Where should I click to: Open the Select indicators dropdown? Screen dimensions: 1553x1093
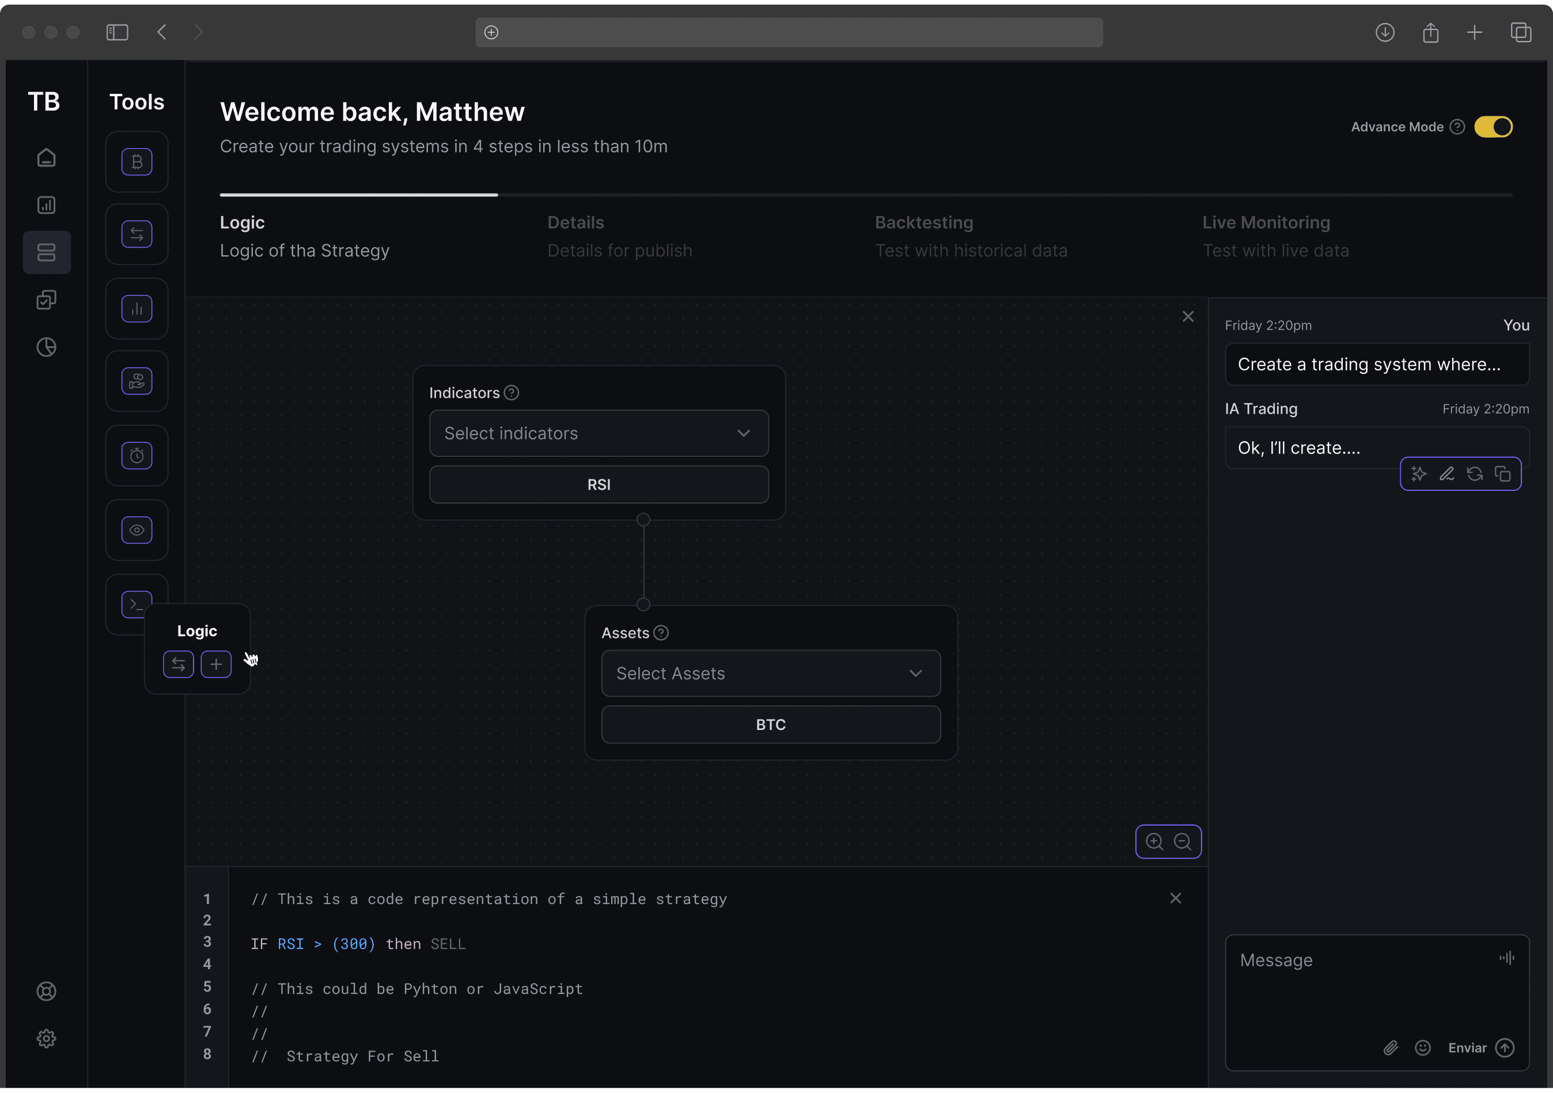pyautogui.click(x=599, y=433)
